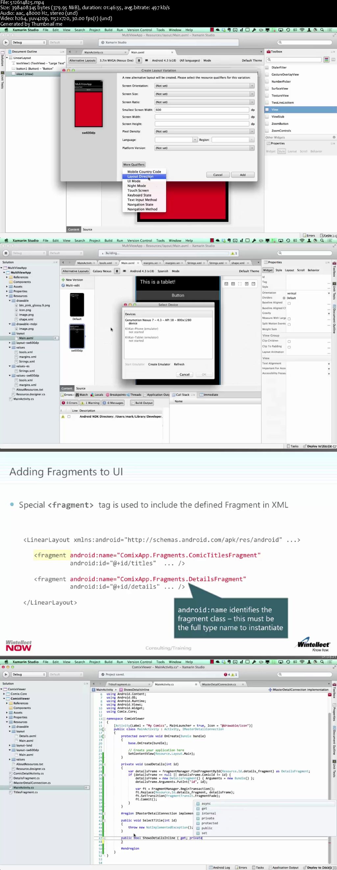Click zoom-out minus icon beside tablet preview

coord(253,284)
